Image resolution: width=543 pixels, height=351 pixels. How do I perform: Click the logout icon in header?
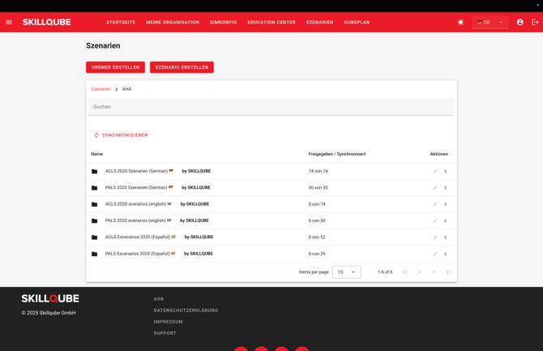click(x=535, y=23)
